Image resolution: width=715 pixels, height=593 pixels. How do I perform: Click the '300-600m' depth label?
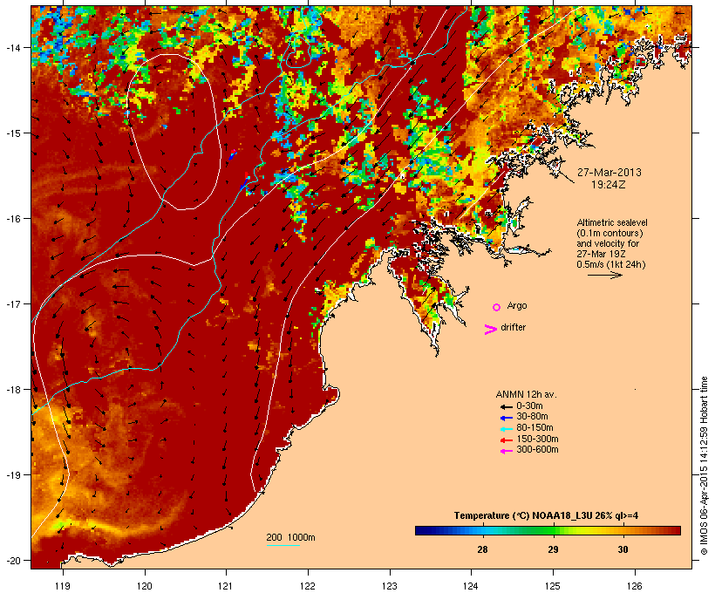(x=537, y=450)
